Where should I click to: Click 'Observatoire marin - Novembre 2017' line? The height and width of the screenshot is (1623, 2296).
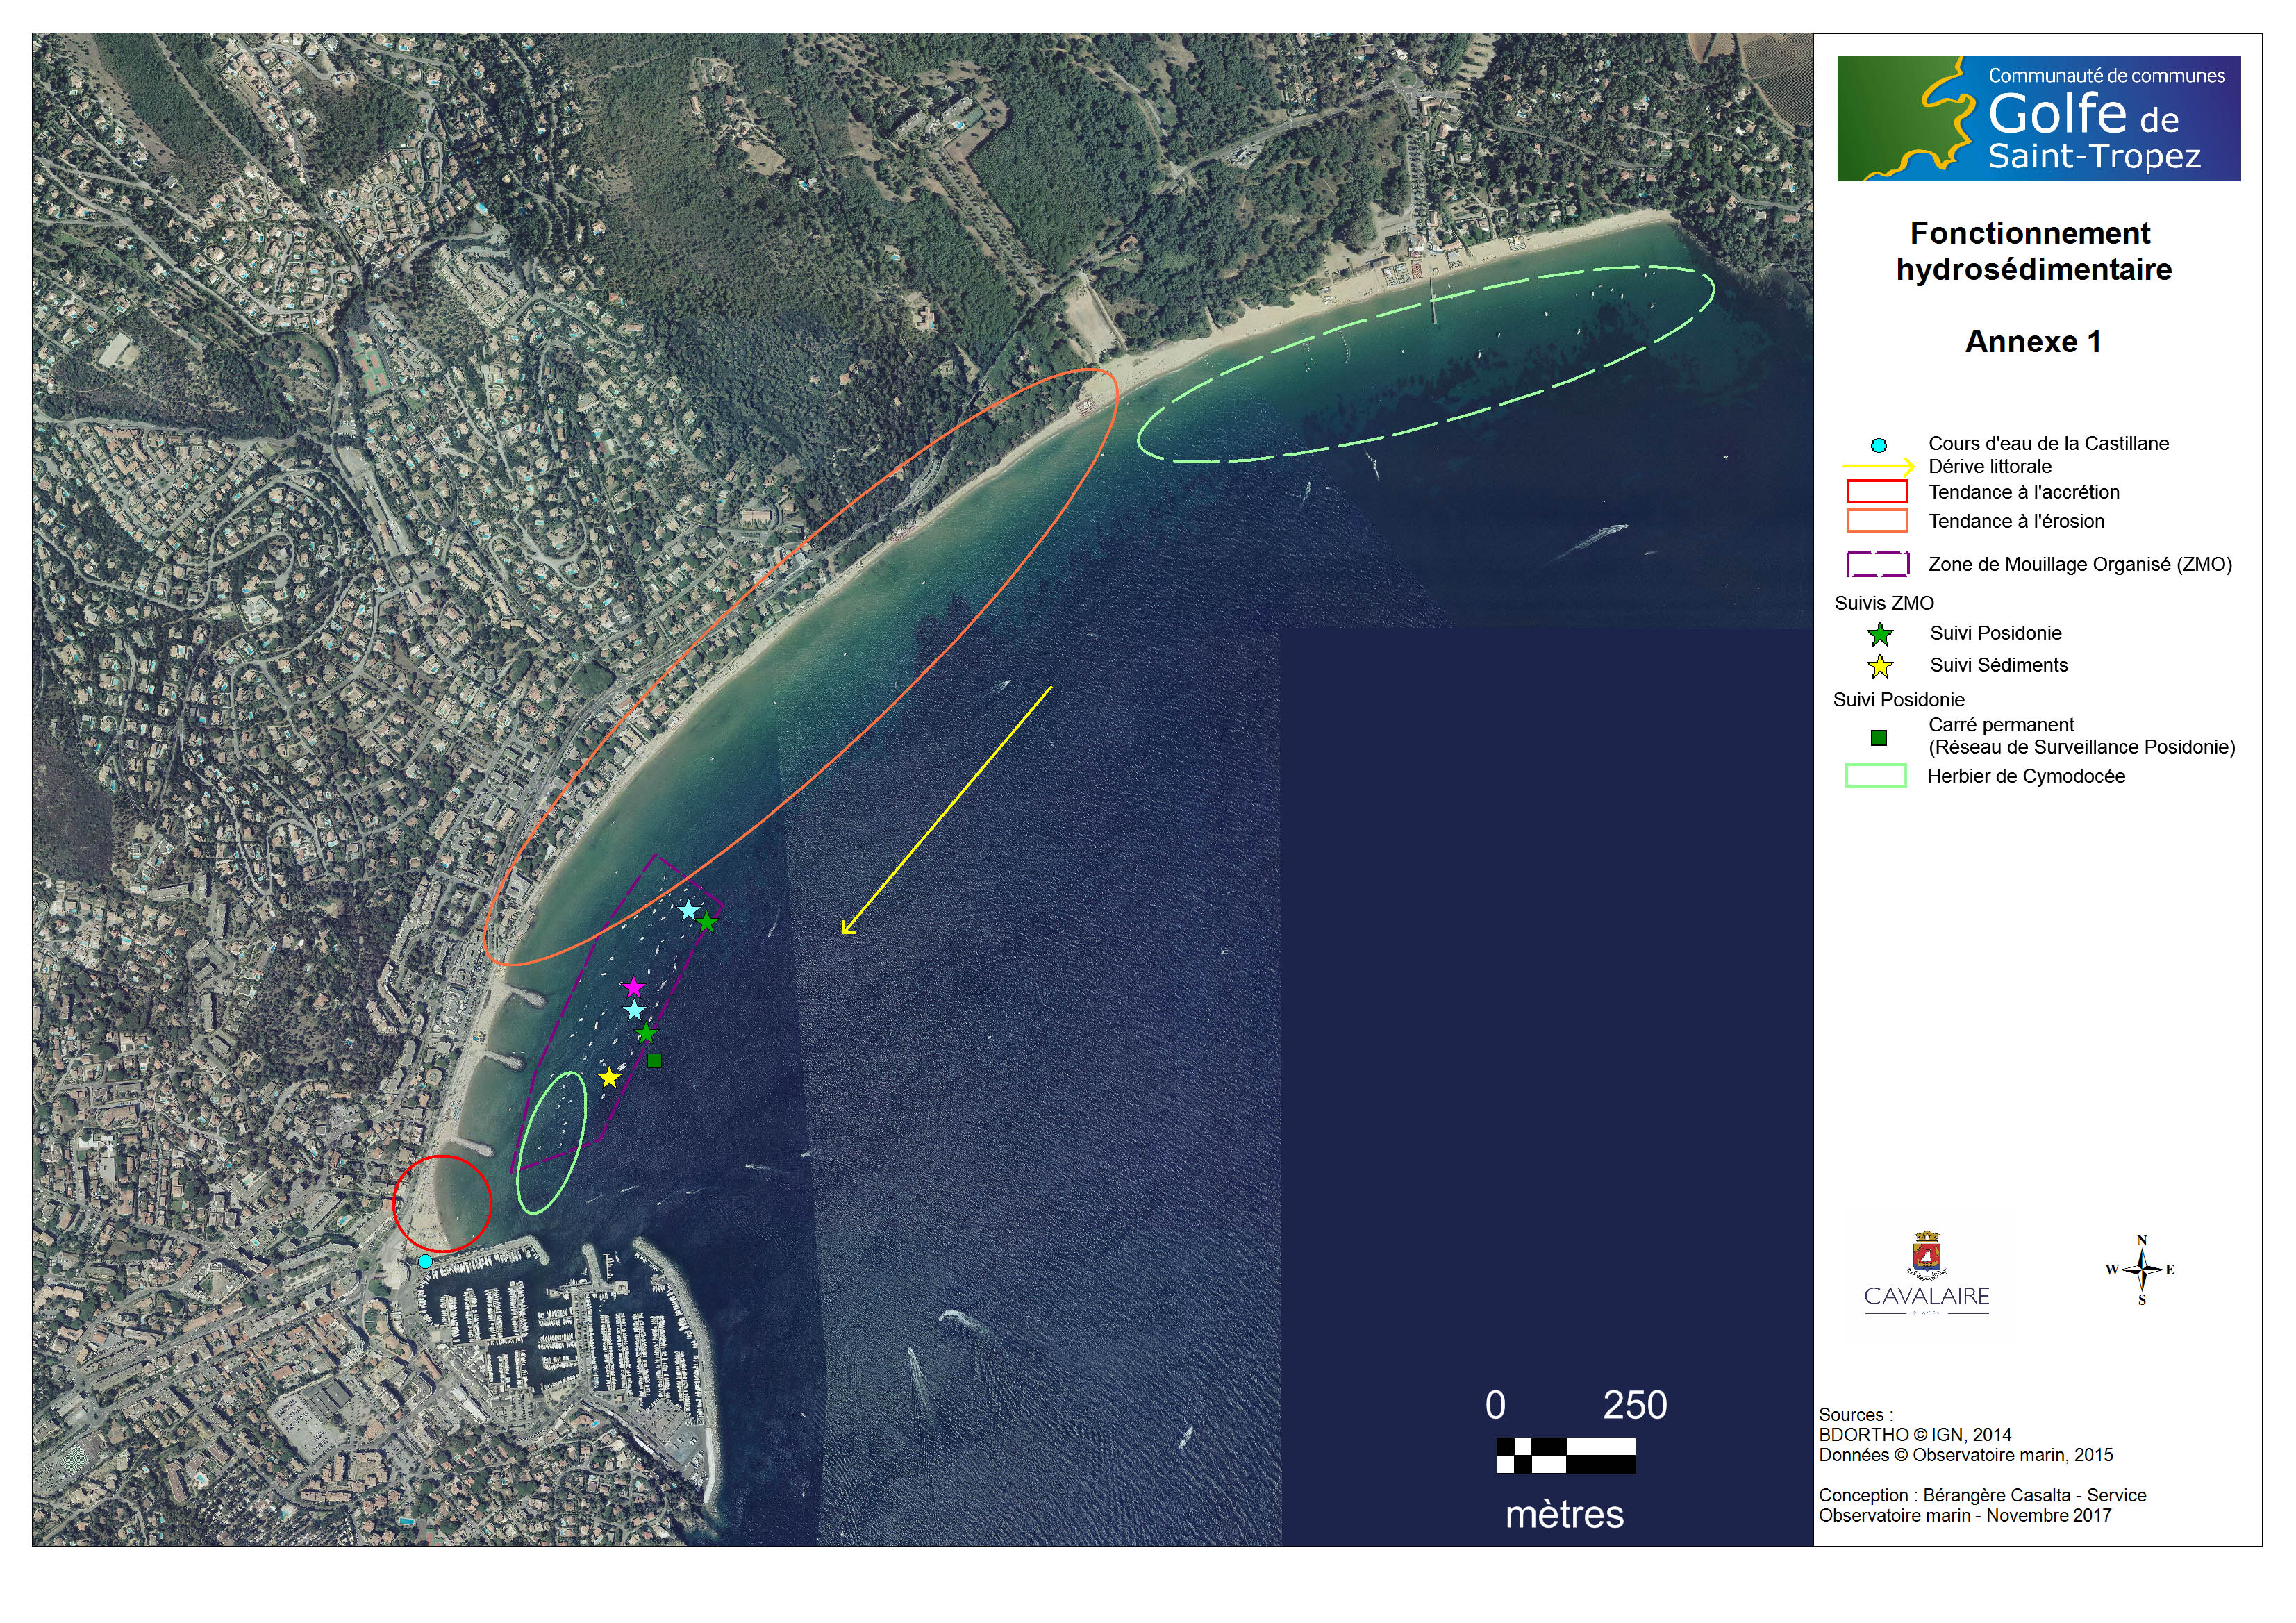pyautogui.click(x=1964, y=1515)
